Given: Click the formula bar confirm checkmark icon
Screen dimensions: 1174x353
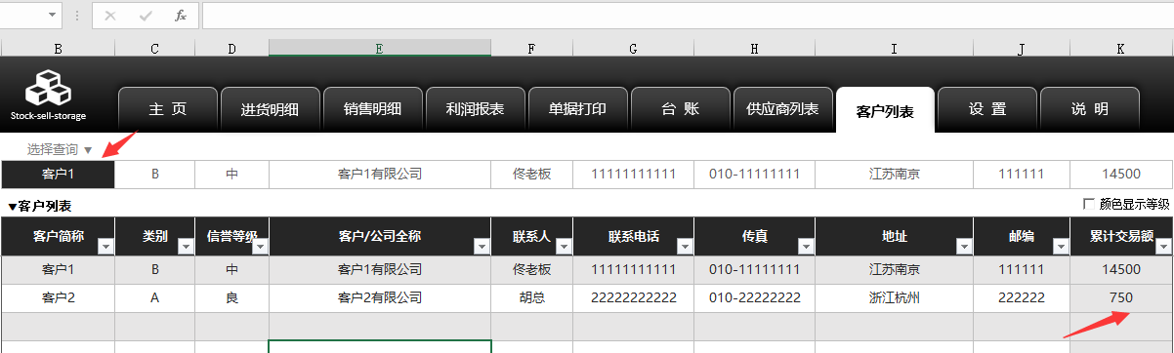Looking at the screenshot, I should (x=146, y=16).
